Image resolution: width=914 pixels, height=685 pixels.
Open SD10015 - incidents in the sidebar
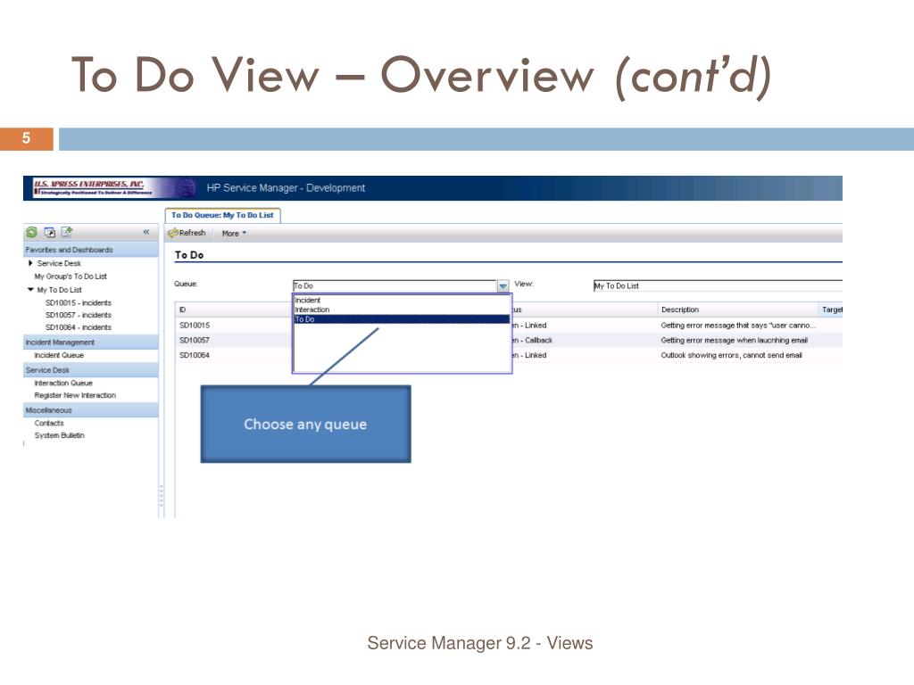79,303
